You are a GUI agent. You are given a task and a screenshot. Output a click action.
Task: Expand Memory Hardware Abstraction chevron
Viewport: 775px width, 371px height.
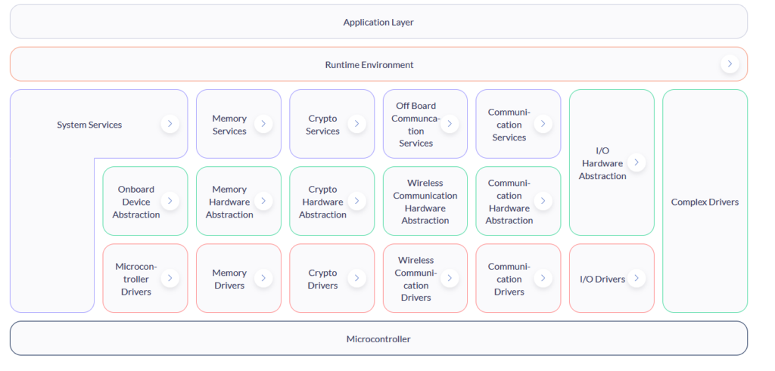click(x=263, y=201)
